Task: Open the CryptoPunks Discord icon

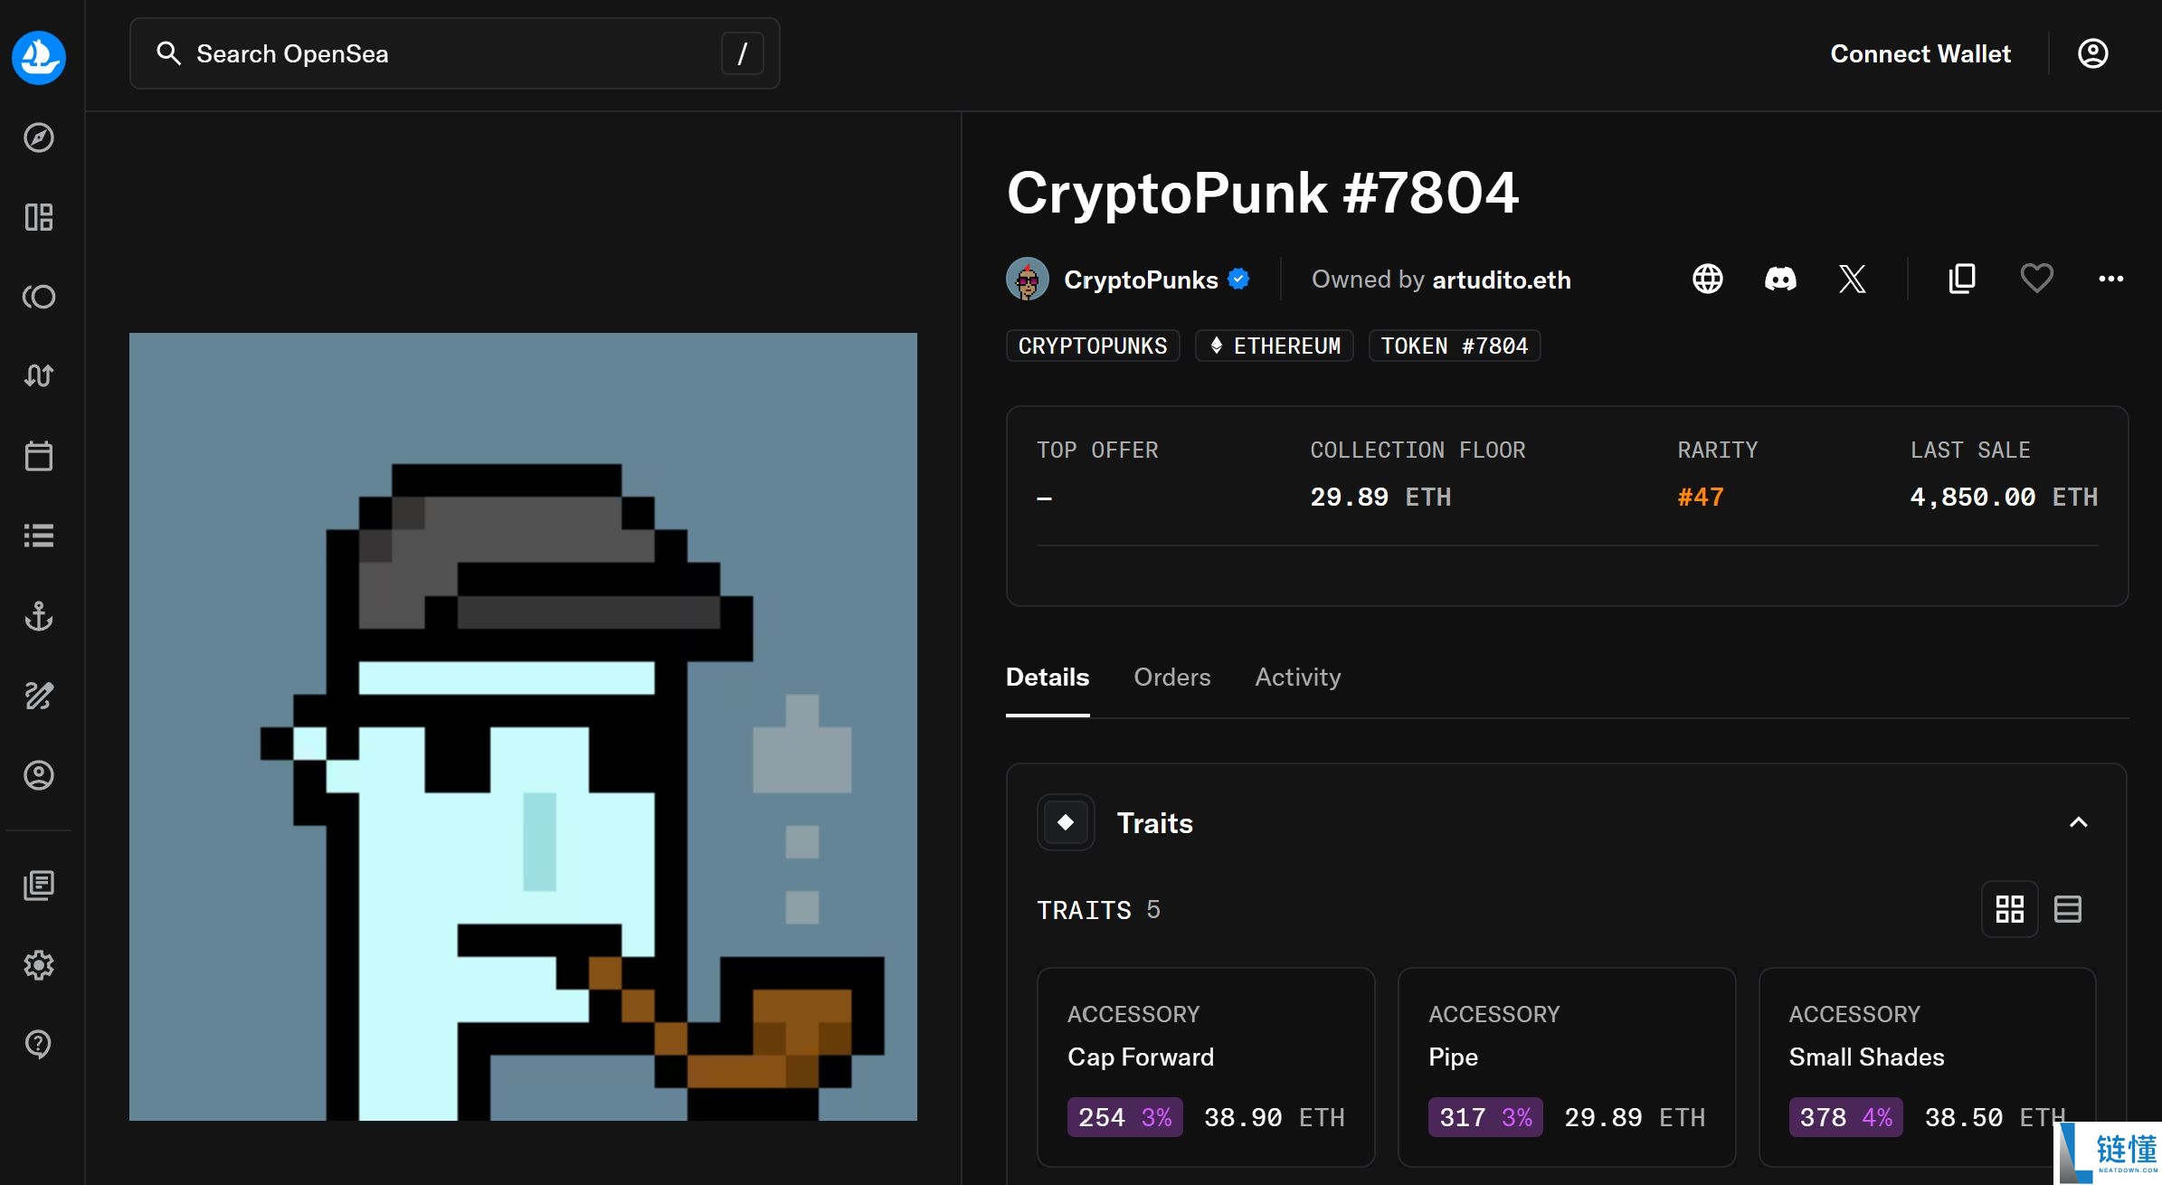Action: 1780,279
